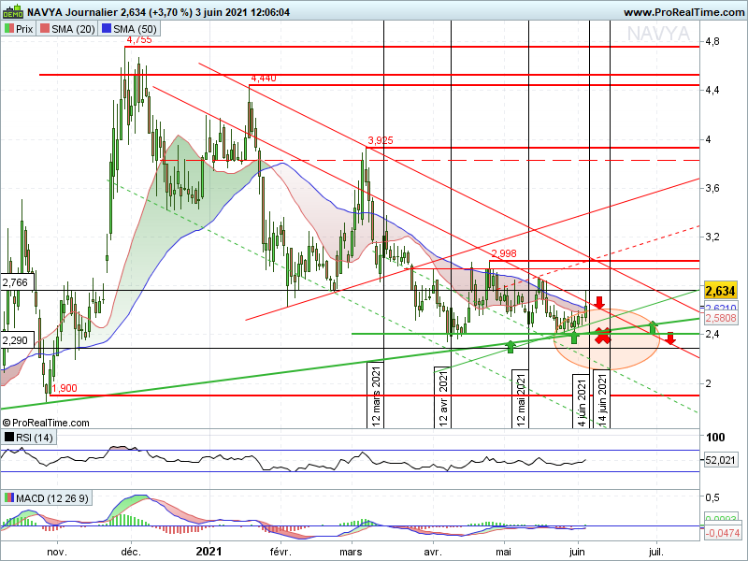Select the 4,755 resistance level label

(138, 40)
